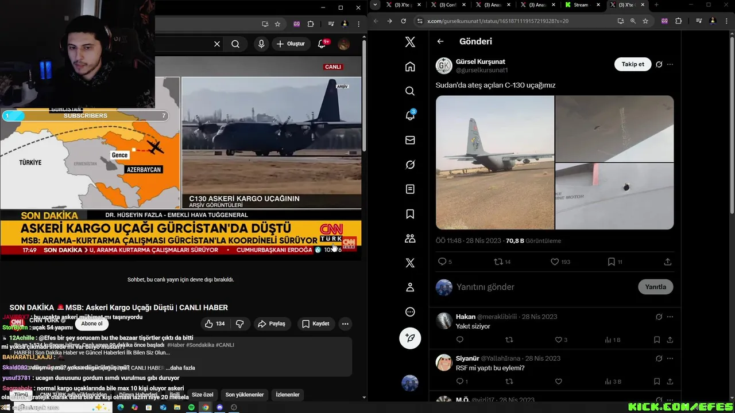Open more options on Gürsel Kurşunat's post
Screen dimensions: 735x413
coord(670,64)
